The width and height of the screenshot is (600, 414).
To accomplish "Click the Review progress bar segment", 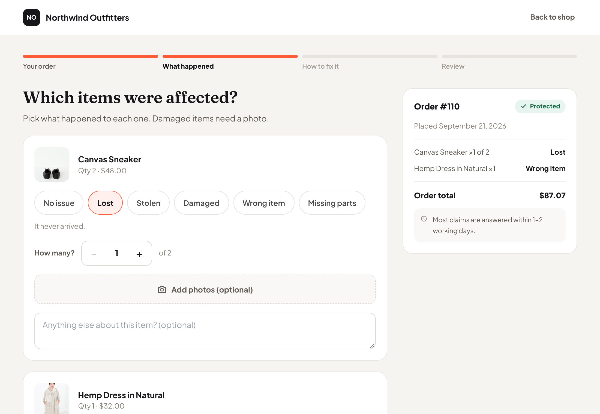I will pyautogui.click(x=509, y=56).
